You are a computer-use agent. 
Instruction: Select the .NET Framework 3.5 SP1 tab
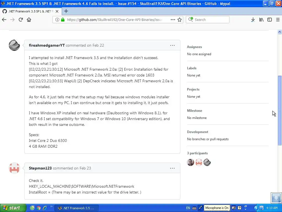(31, 11)
